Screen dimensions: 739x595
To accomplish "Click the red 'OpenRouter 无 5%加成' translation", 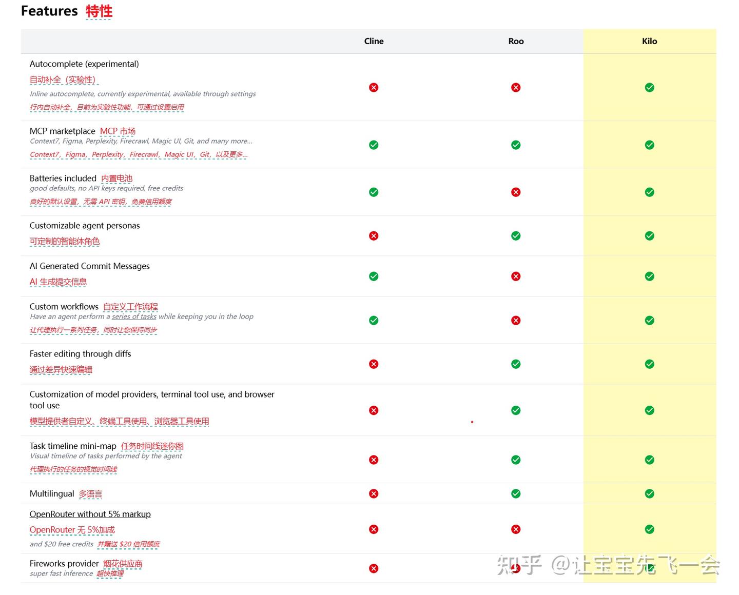I will click(x=72, y=530).
